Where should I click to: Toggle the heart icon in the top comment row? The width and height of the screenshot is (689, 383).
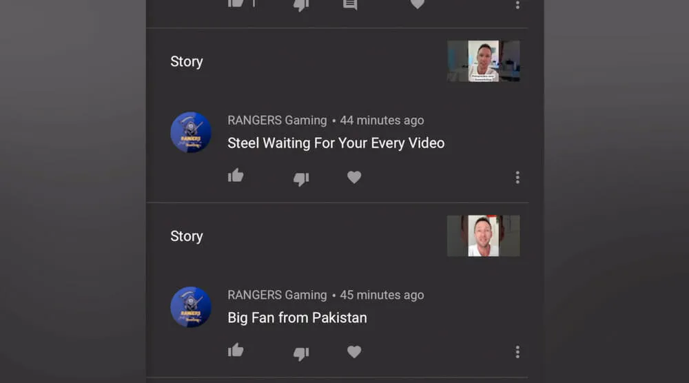tap(417, 4)
